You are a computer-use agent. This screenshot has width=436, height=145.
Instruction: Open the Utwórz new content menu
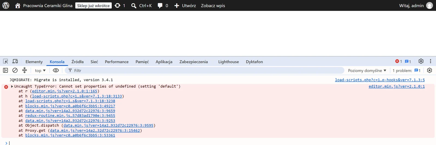coord(185,5)
